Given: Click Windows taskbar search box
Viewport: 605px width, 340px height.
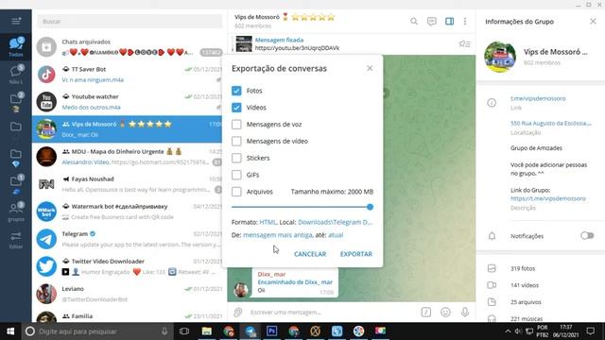Looking at the screenshot, I should coord(96,331).
